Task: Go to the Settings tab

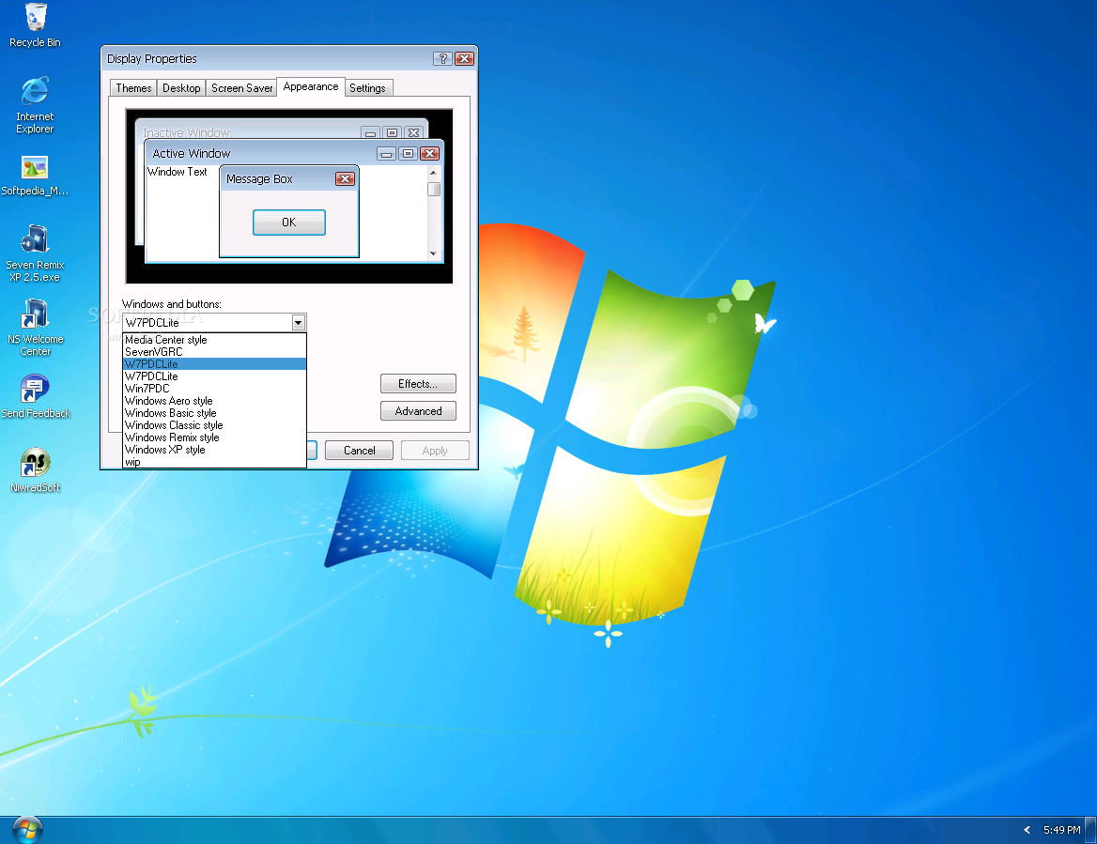Action: coord(367,88)
